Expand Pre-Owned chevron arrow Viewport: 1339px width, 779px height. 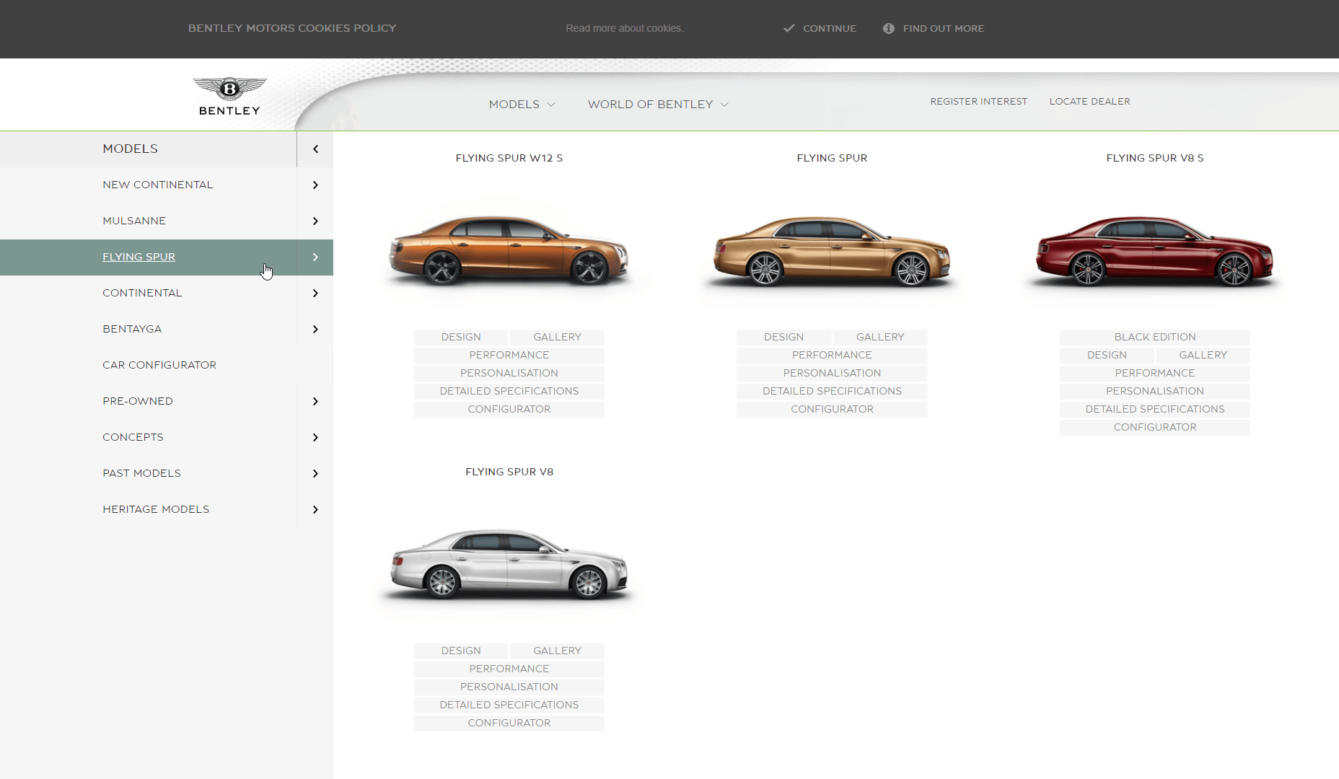point(315,401)
